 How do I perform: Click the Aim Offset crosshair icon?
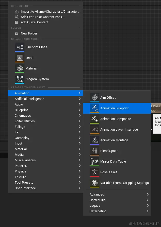95,98
